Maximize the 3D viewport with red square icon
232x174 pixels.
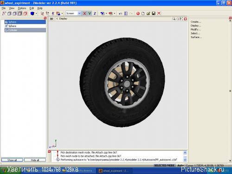[x=185, y=19]
